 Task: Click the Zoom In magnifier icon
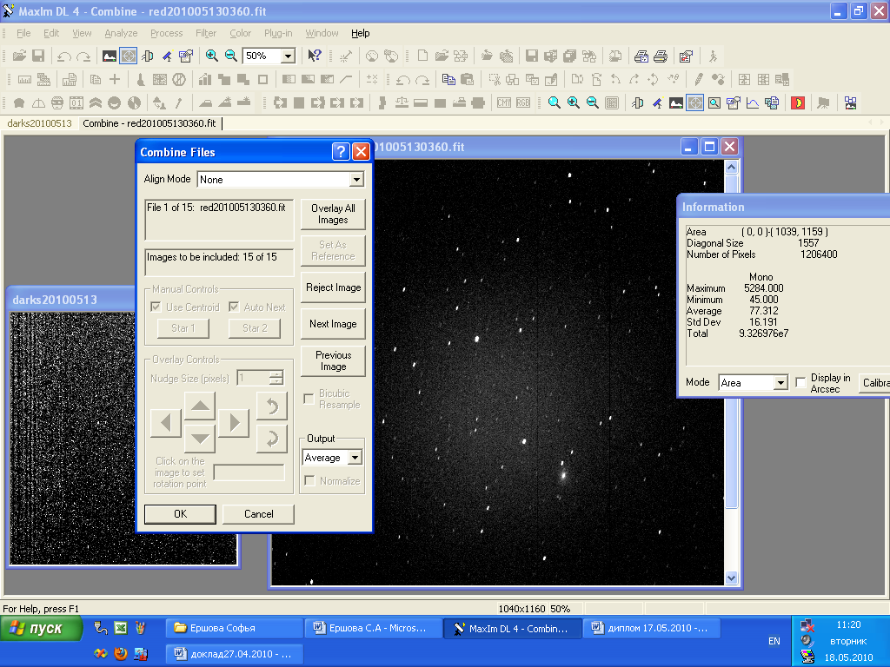[x=212, y=56]
